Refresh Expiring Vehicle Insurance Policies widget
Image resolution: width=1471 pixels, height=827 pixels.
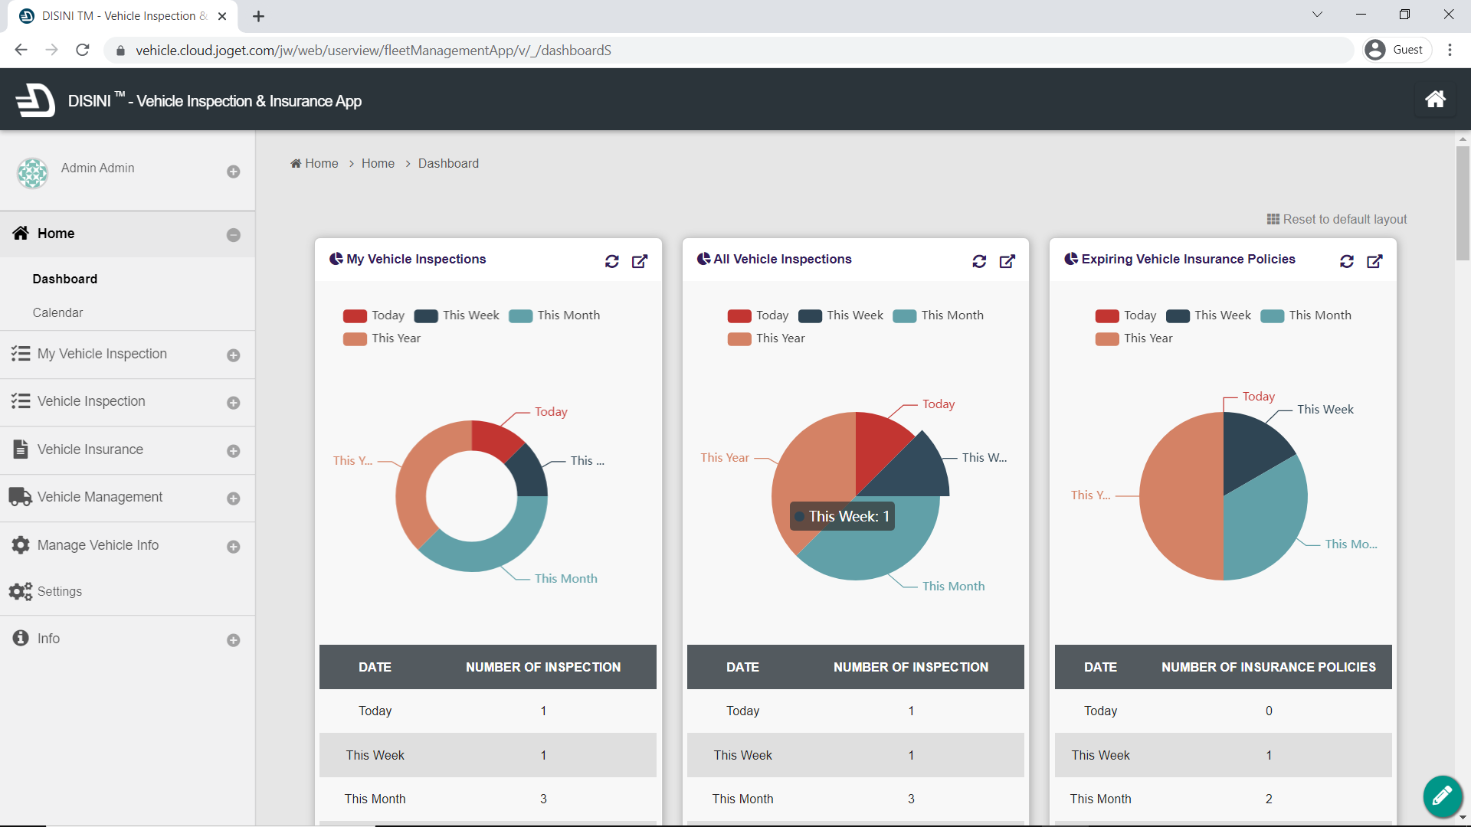[x=1347, y=262]
